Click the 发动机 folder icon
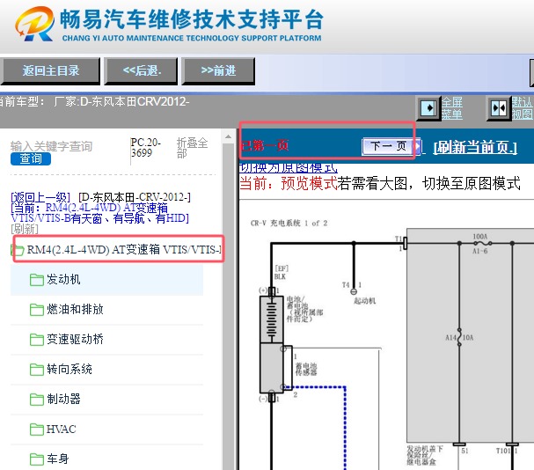534x470 pixels. point(36,280)
